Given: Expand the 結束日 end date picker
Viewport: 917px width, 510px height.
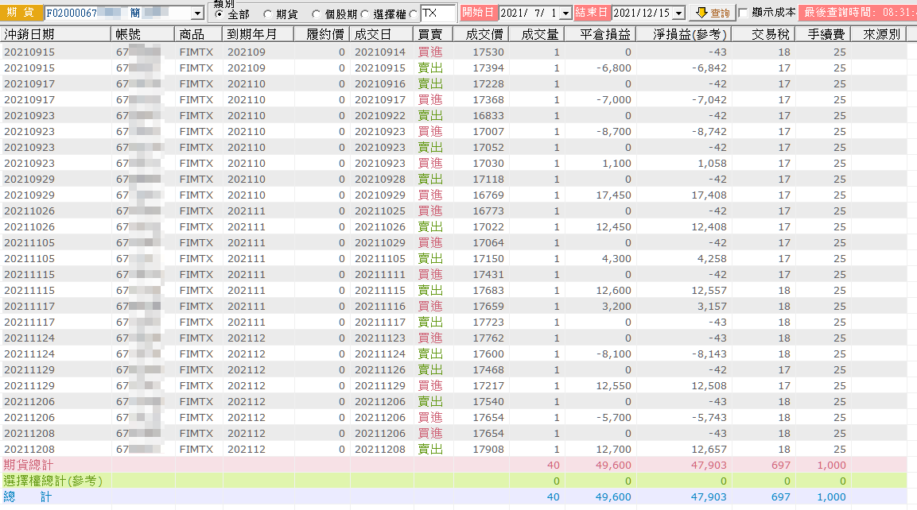Looking at the screenshot, I should click(x=678, y=13).
